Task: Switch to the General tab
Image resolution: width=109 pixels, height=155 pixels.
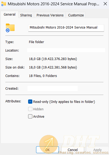Action: point(10,15)
